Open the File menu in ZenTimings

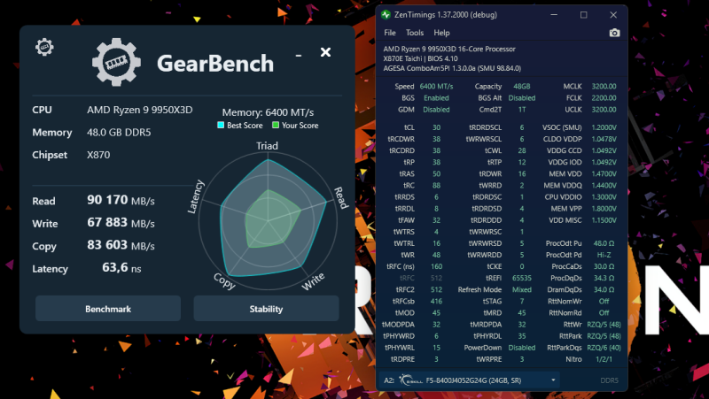tap(390, 33)
